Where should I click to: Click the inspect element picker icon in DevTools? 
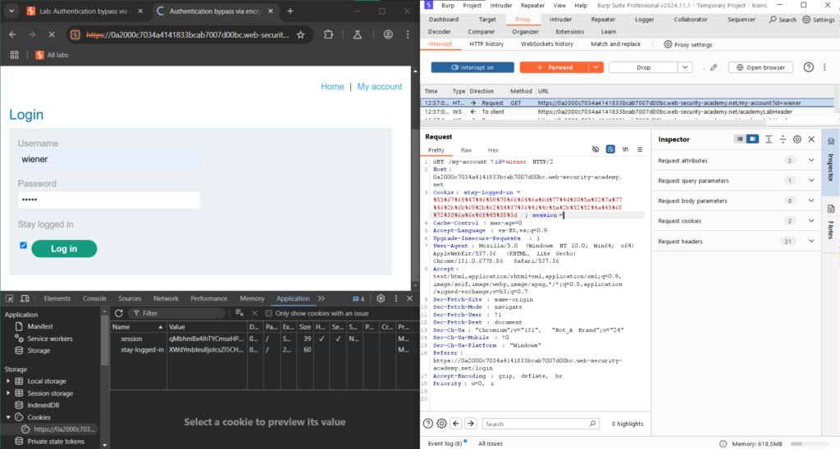pyautogui.click(x=10, y=298)
